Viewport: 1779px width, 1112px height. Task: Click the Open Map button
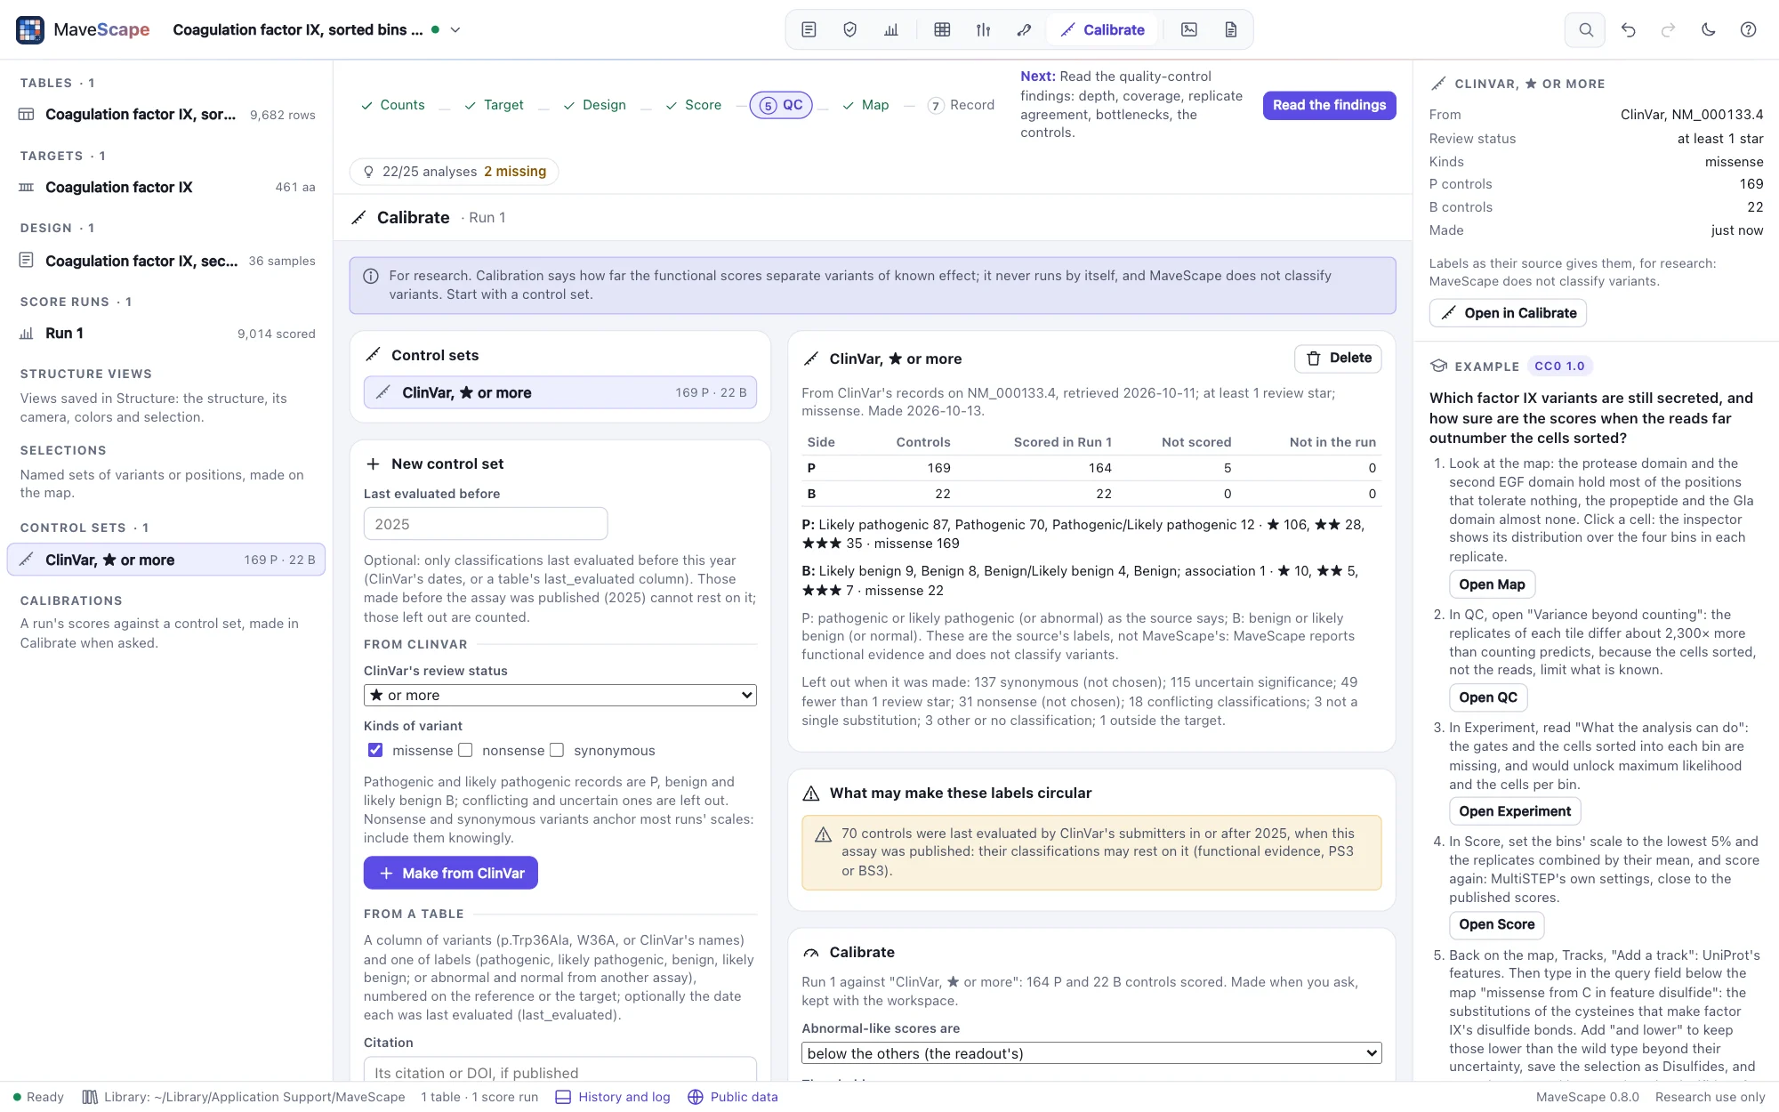pyautogui.click(x=1492, y=584)
